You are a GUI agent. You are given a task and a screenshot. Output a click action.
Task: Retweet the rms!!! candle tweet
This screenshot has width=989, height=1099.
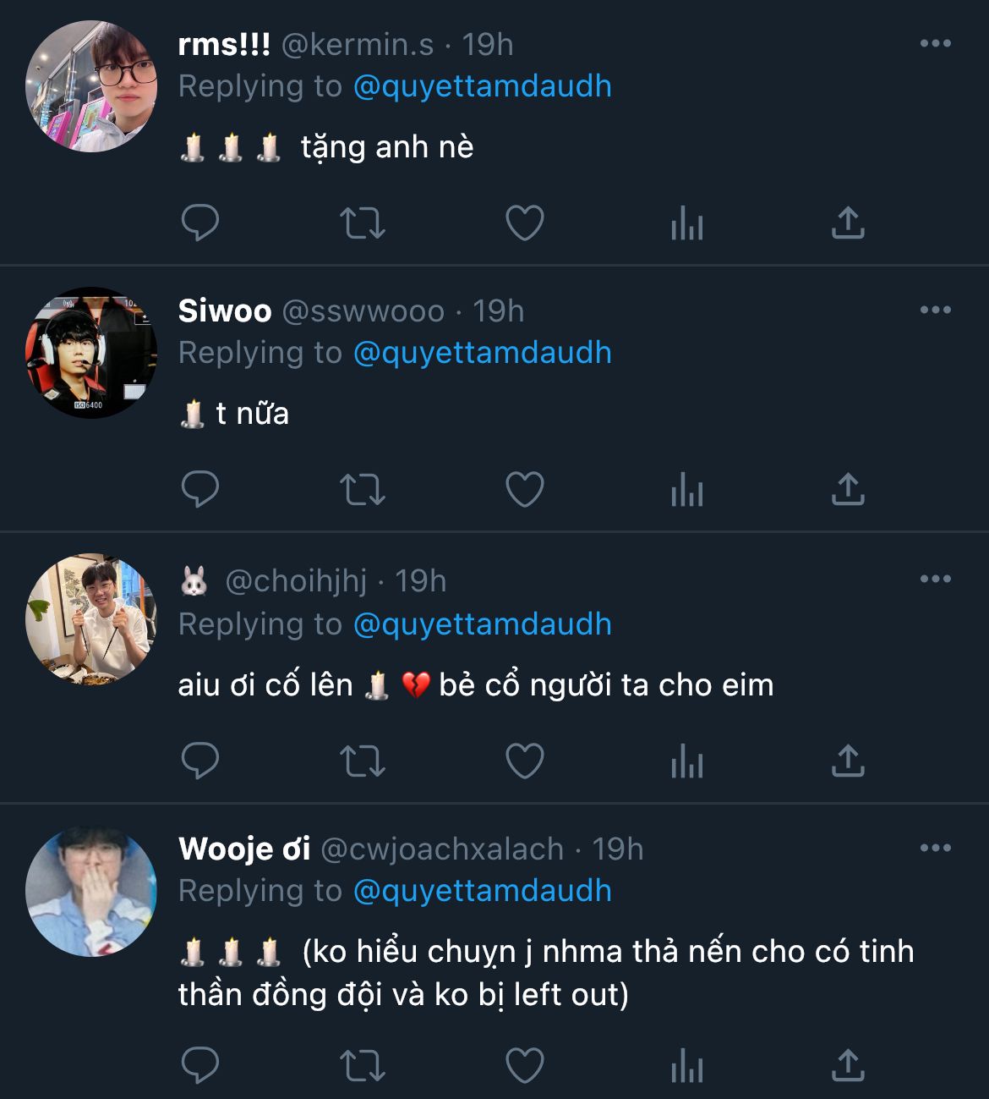362,223
